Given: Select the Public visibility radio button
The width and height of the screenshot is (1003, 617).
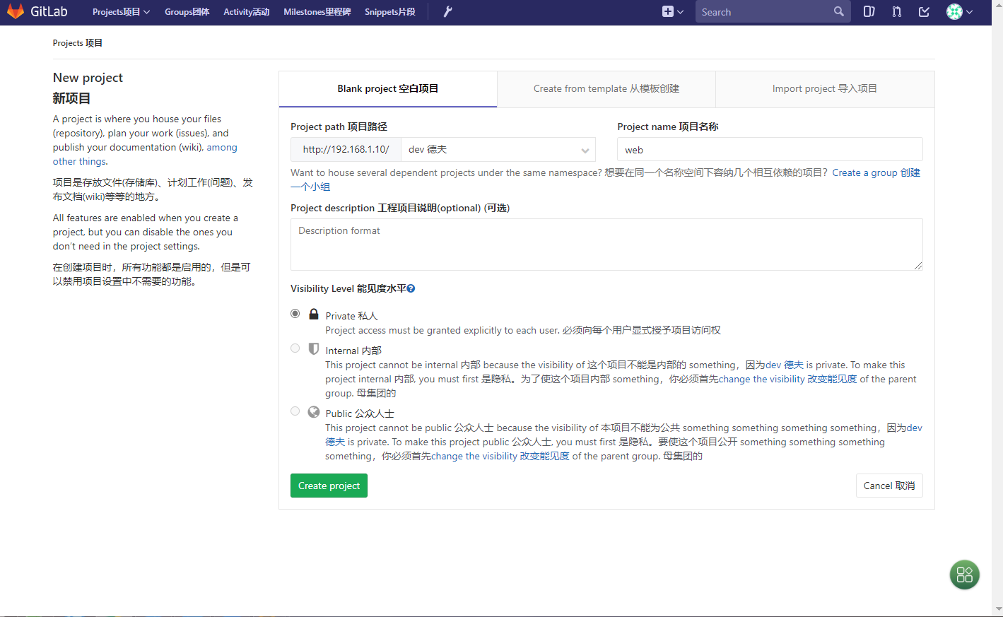Looking at the screenshot, I should tap(295, 411).
